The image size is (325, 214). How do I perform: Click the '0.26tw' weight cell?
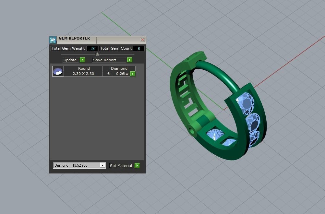click(122, 74)
